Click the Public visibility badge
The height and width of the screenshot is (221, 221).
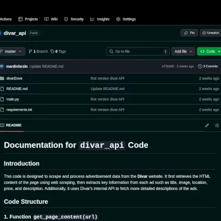click(x=34, y=33)
